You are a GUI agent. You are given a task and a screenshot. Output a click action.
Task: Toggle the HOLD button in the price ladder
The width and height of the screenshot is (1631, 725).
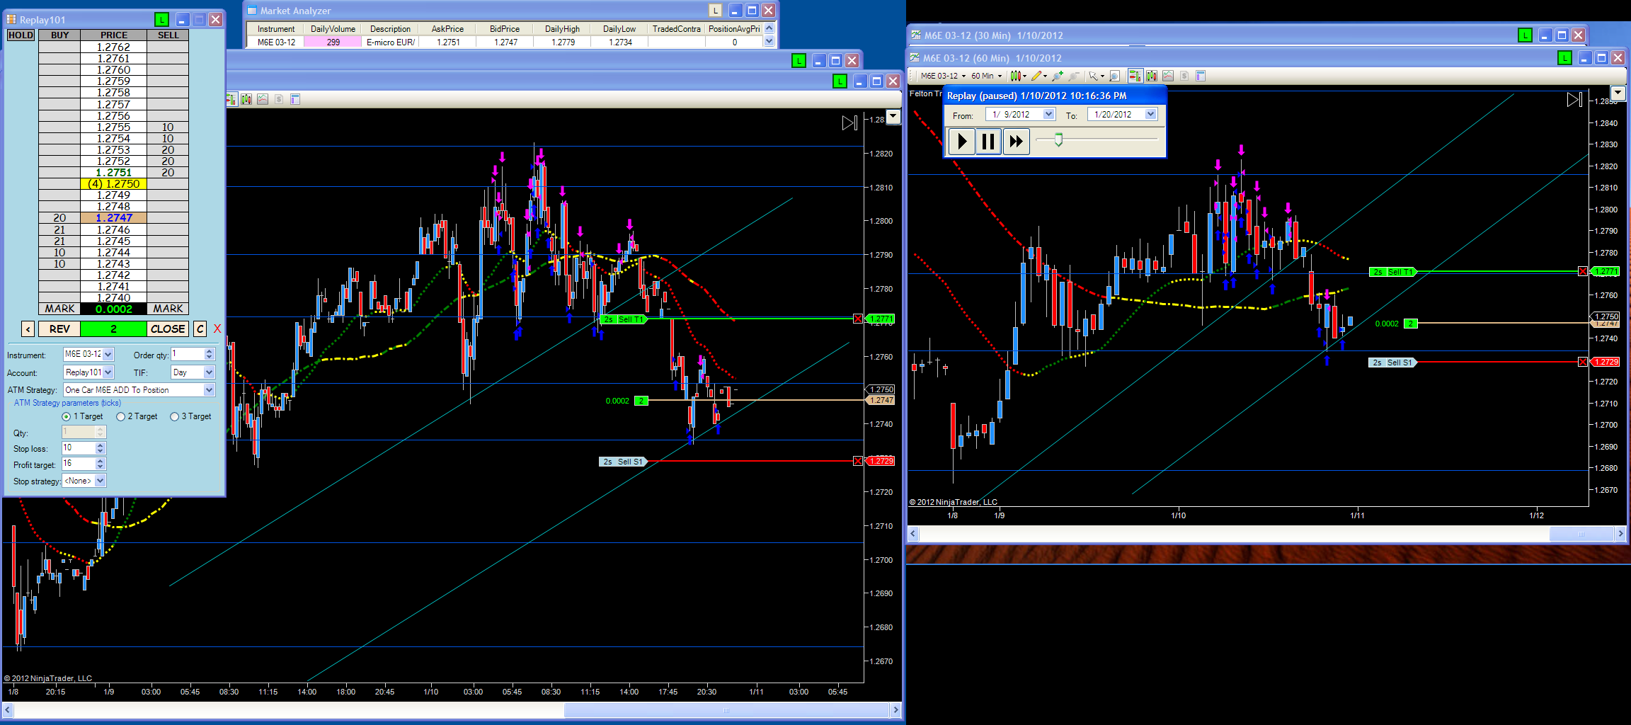click(21, 35)
